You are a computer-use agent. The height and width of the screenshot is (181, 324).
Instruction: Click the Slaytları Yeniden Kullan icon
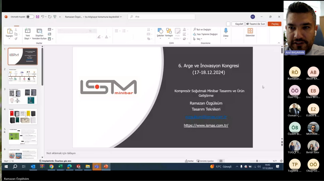pyautogui.click(x=39, y=31)
